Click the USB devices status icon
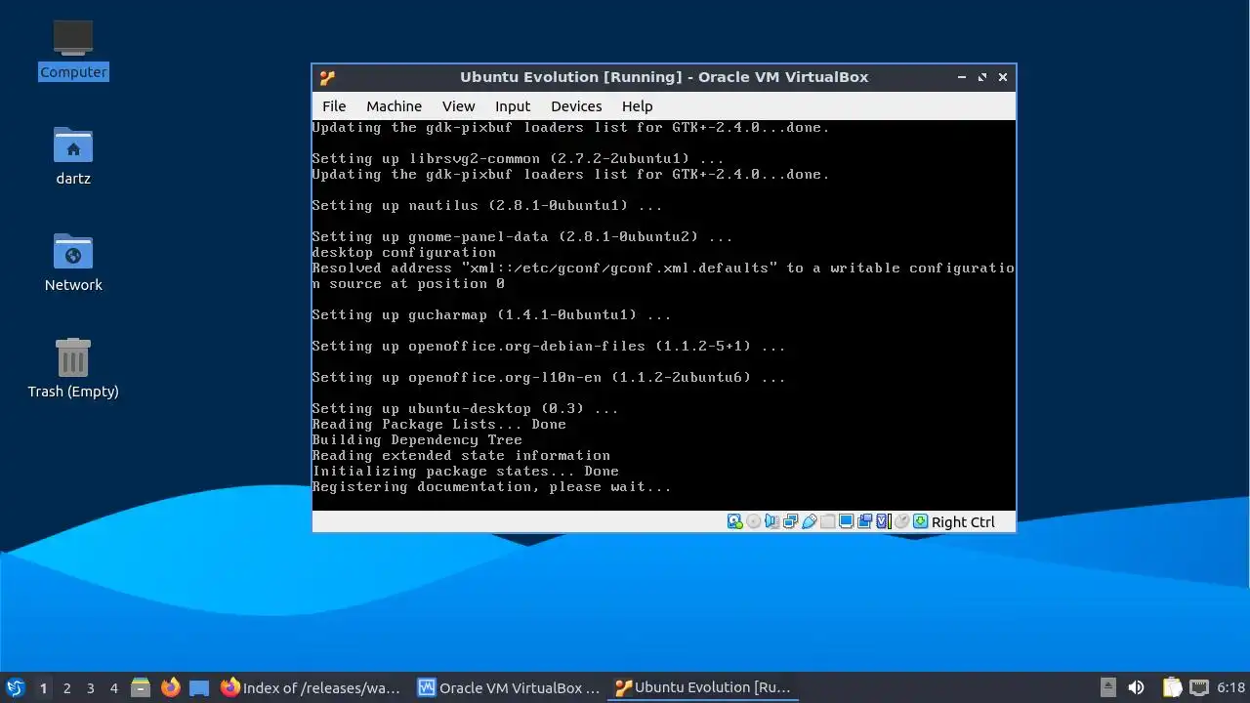The width and height of the screenshot is (1250, 703). coord(810,521)
